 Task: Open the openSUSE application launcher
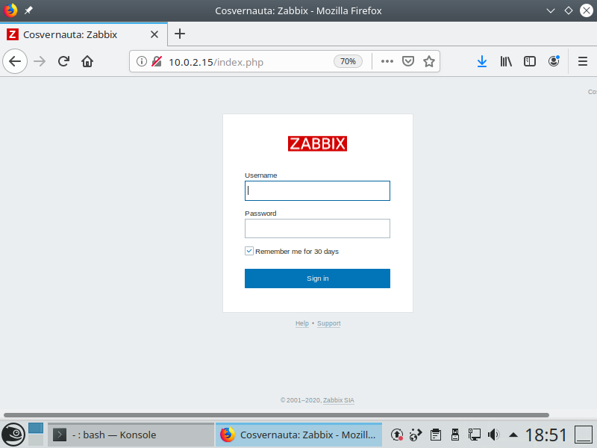coord(13,435)
